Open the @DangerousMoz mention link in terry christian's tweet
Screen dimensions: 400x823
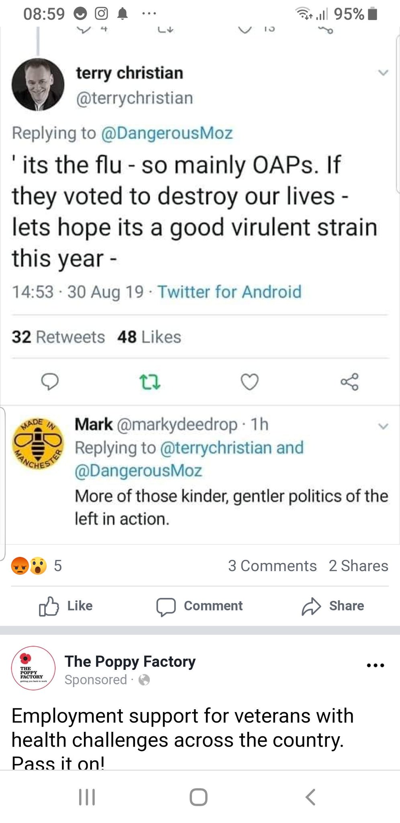[x=167, y=133]
